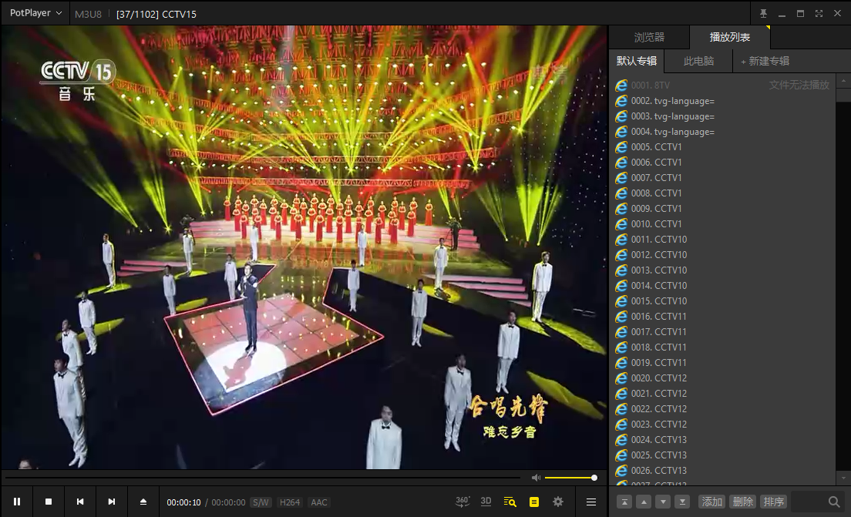This screenshot has width=851, height=517.
Task: Pin the player window on top
Action: (x=763, y=13)
